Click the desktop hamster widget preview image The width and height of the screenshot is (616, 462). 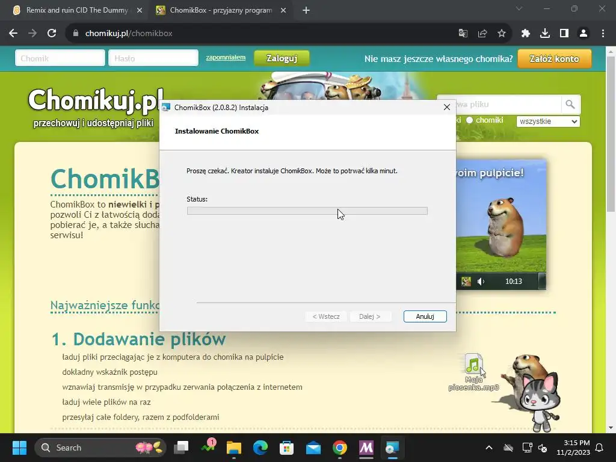pos(501,224)
